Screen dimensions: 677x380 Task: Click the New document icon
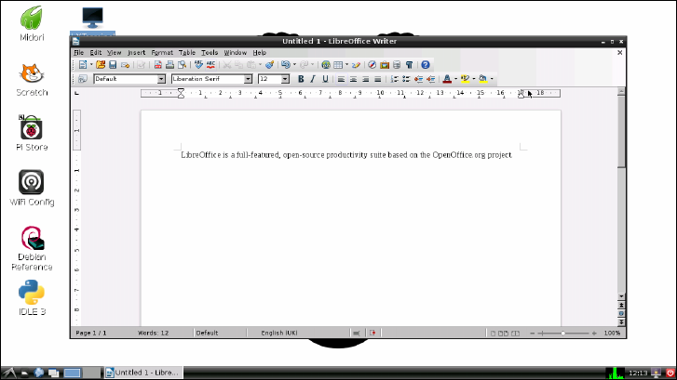[x=83, y=65]
